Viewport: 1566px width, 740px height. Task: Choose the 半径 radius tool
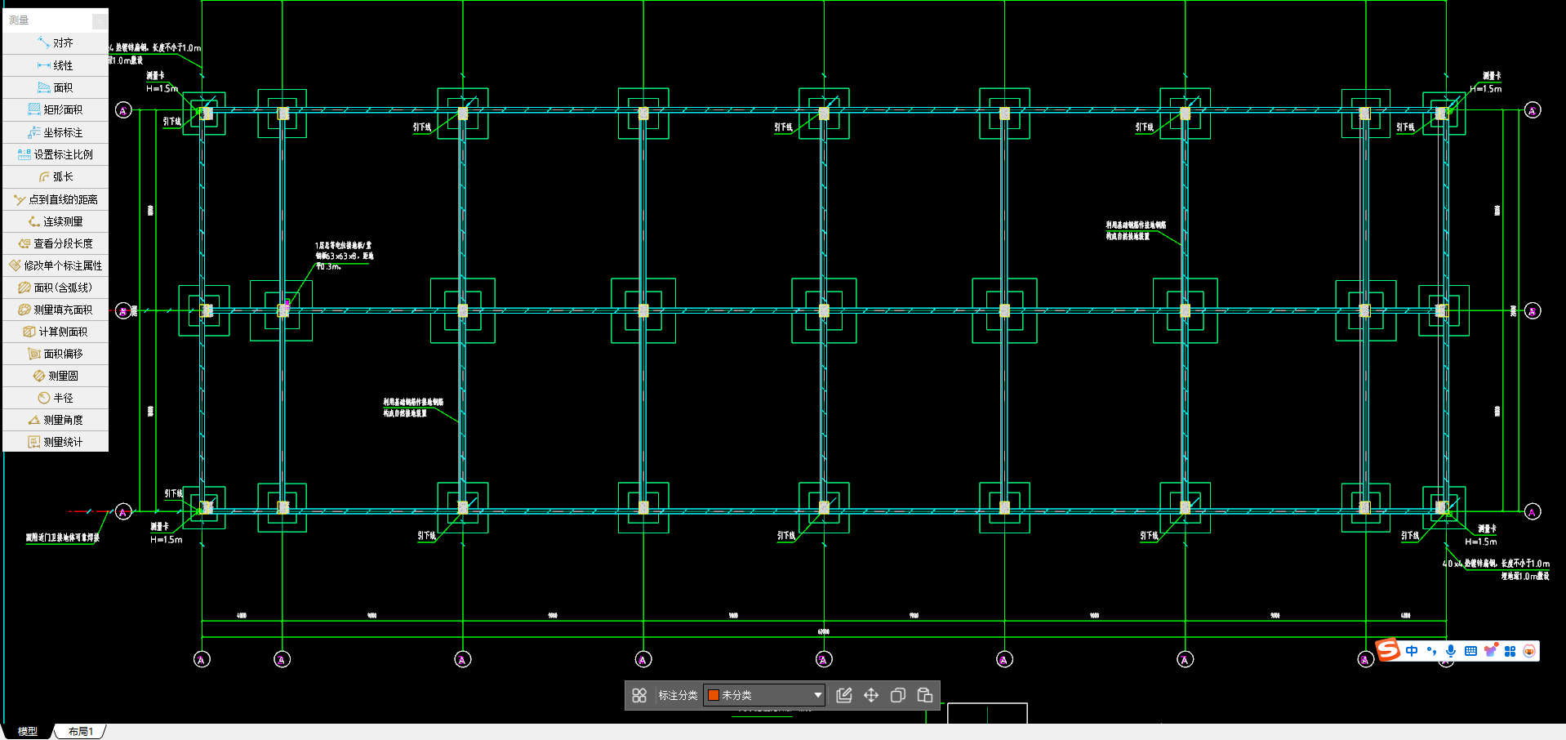pos(56,398)
